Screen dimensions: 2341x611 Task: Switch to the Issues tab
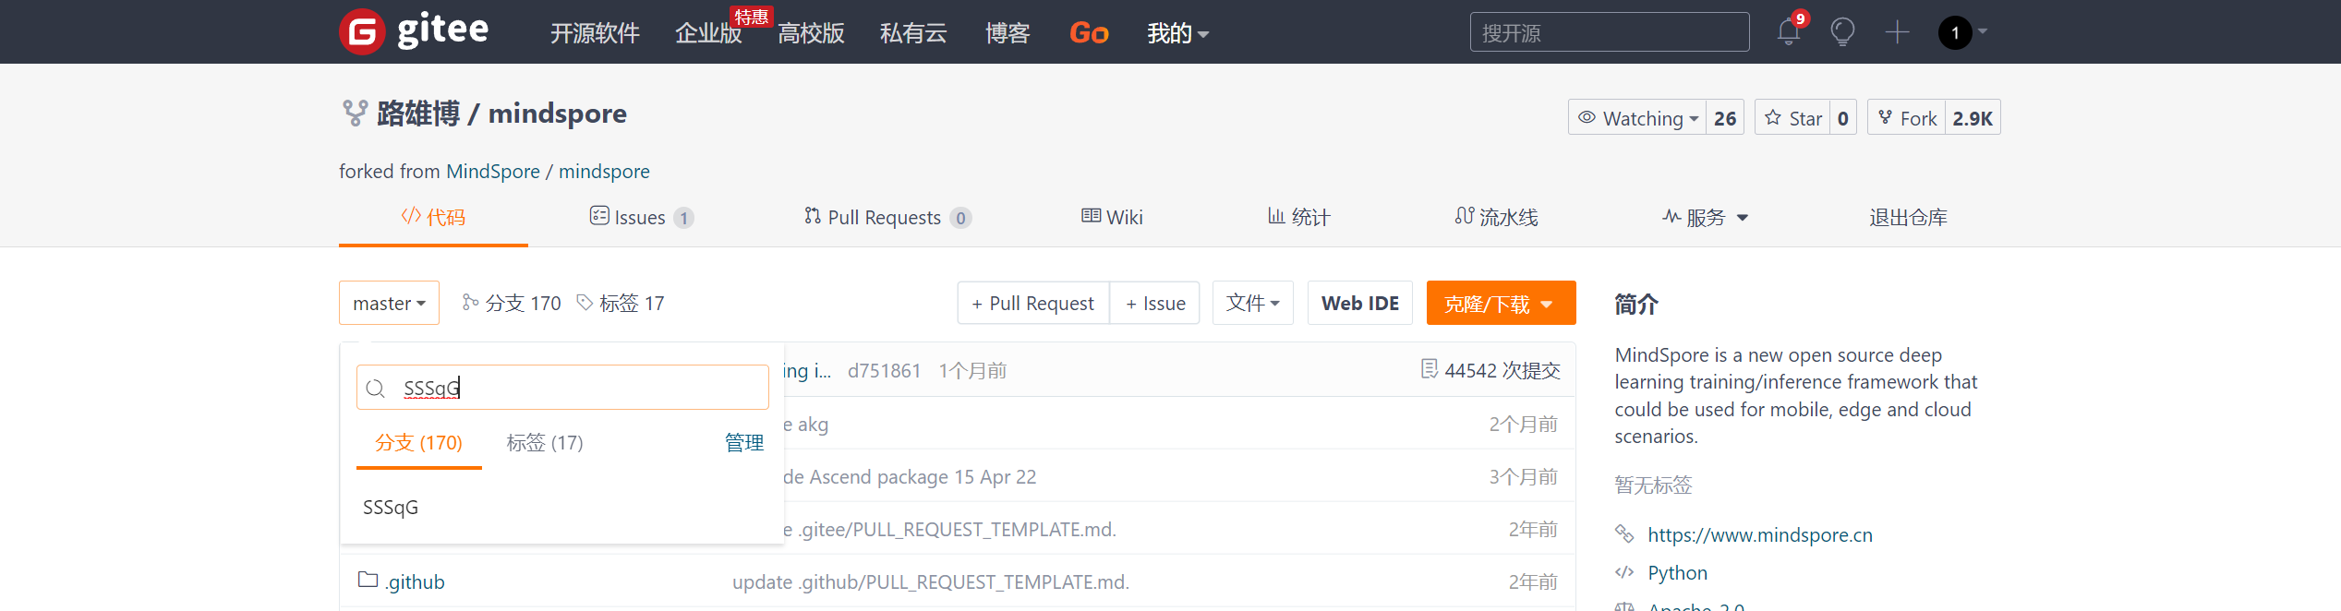pos(640,217)
